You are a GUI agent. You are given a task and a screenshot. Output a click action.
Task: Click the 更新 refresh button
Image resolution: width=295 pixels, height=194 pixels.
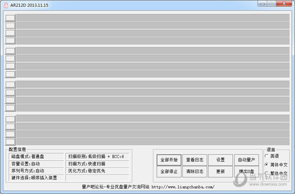220,171
